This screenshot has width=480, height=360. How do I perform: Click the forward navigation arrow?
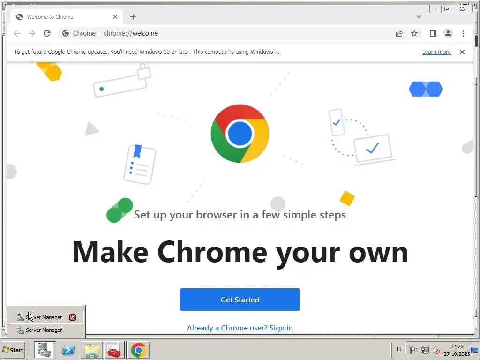pyautogui.click(x=32, y=33)
